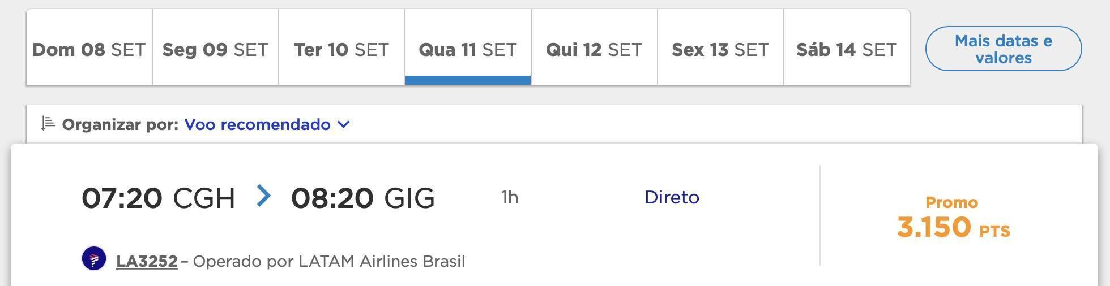
Task: Click the LATAM airline logo icon
Action: tap(94, 259)
